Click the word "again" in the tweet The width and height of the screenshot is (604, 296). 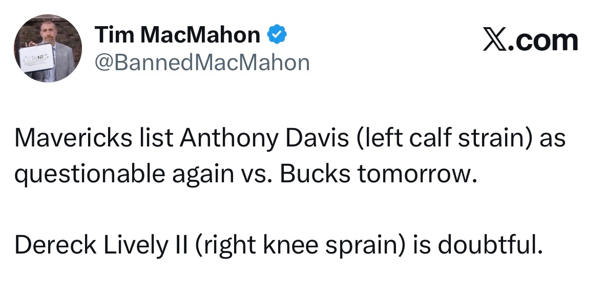click(x=200, y=175)
